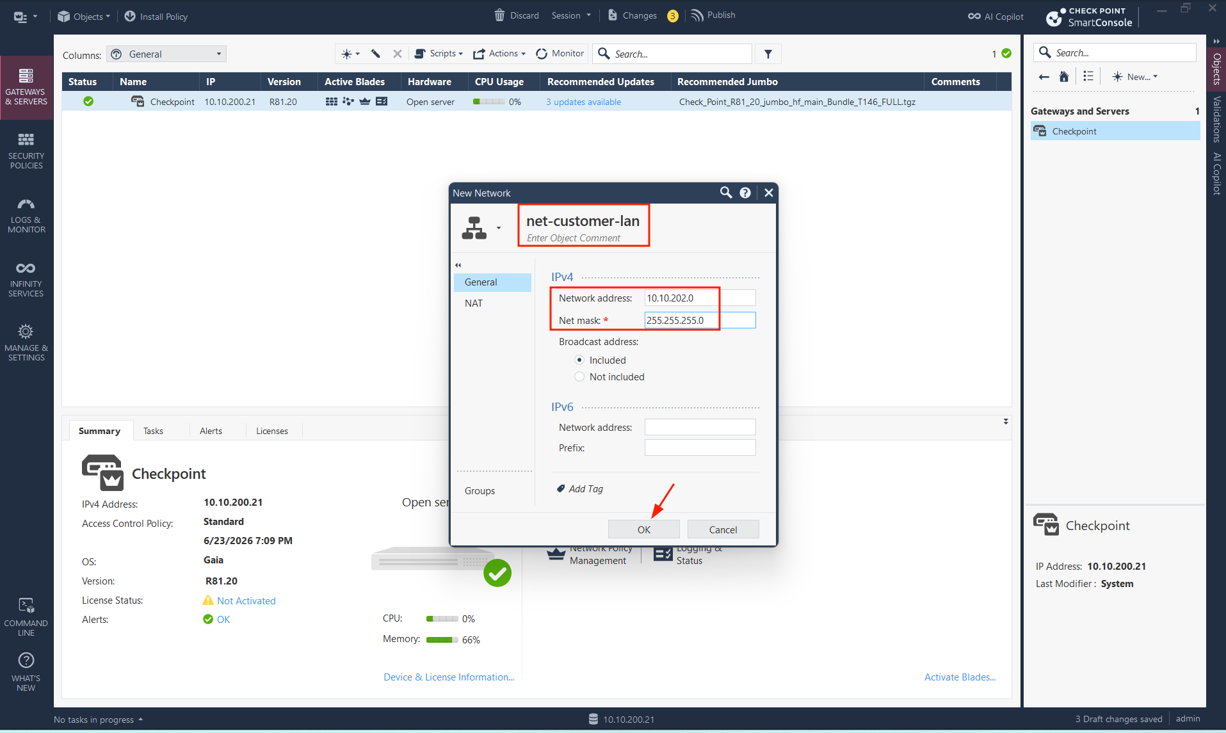This screenshot has height=733, width=1226.
Task: Open Groups section in New Network dialog
Action: (480, 491)
